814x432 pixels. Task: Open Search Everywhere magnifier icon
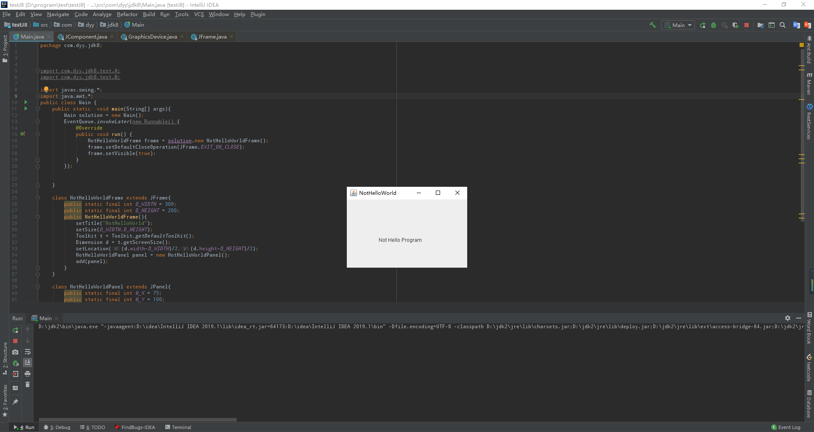[x=783, y=25]
